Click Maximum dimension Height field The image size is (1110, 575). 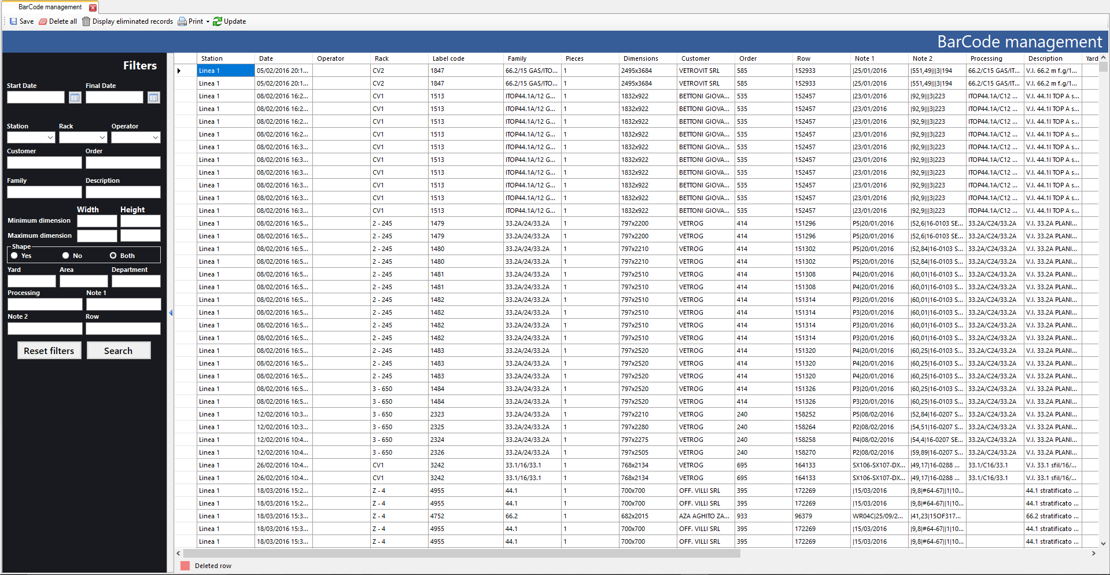pyautogui.click(x=141, y=235)
